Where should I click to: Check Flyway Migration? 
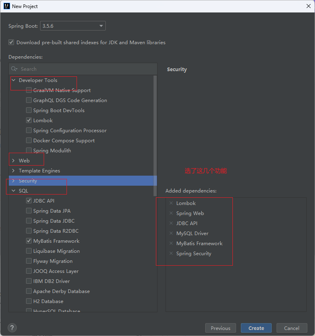point(29,261)
